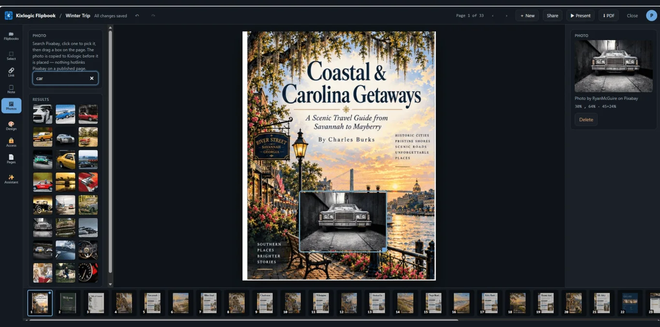Pick the silver sports car result
The image size is (660, 327).
pyautogui.click(x=65, y=137)
